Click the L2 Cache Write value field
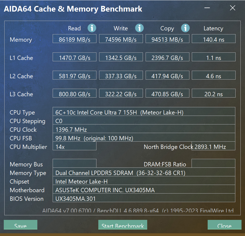This screenshot has height=236, width=245. click(121, 76)
